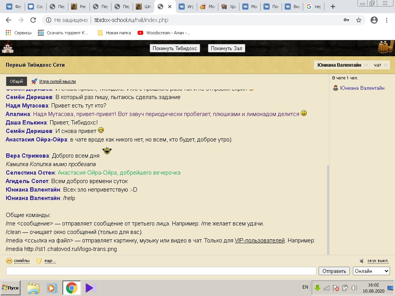Screen dimensions: 395x296
Task: Click the Первый Тибидохс Сети title
Action: pos(35,65)
